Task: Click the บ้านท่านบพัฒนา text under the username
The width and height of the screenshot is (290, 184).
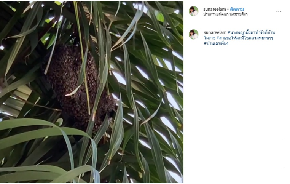Action: 216,14
